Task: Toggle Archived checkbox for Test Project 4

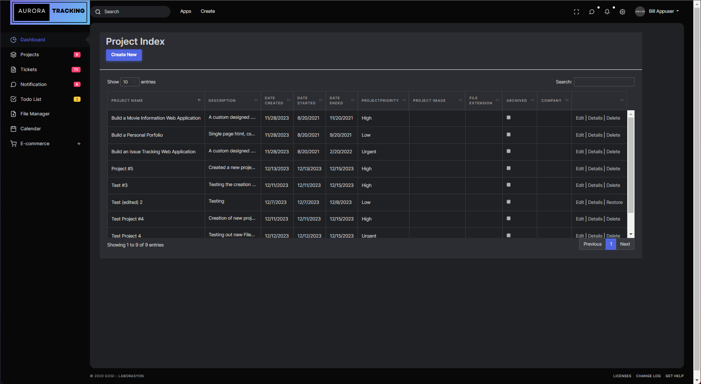Action: pyautogui.click(x=508, y=235)
